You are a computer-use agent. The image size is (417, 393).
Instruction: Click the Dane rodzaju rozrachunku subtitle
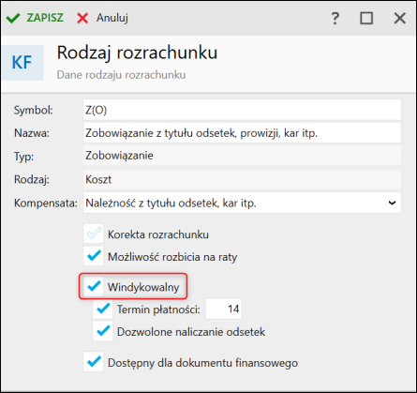pos(121,75)
